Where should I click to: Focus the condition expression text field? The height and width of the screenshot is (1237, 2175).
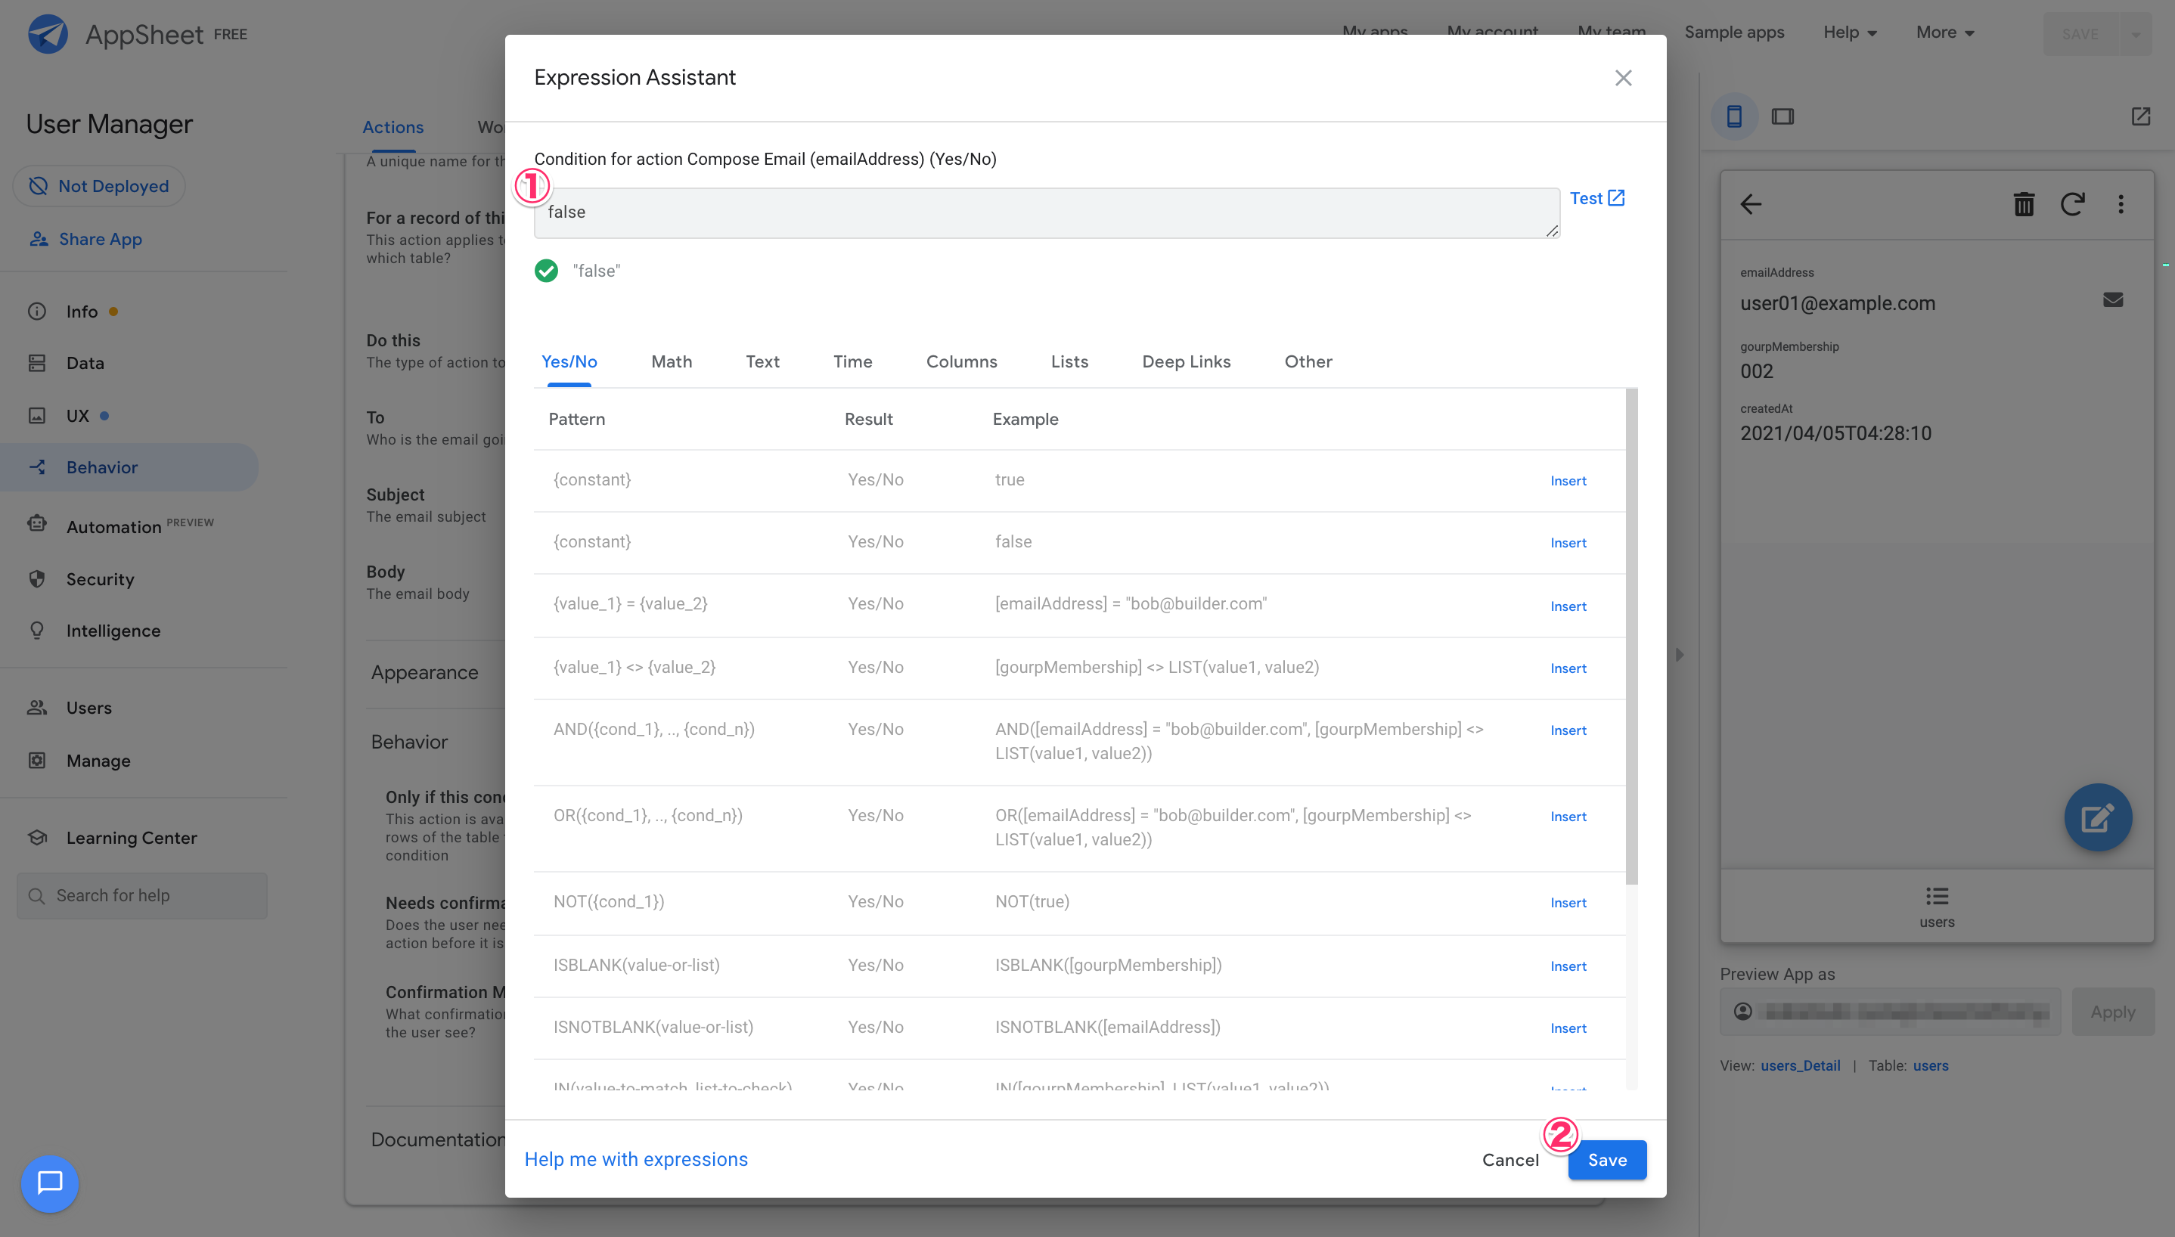click(x=1047, y=212)
